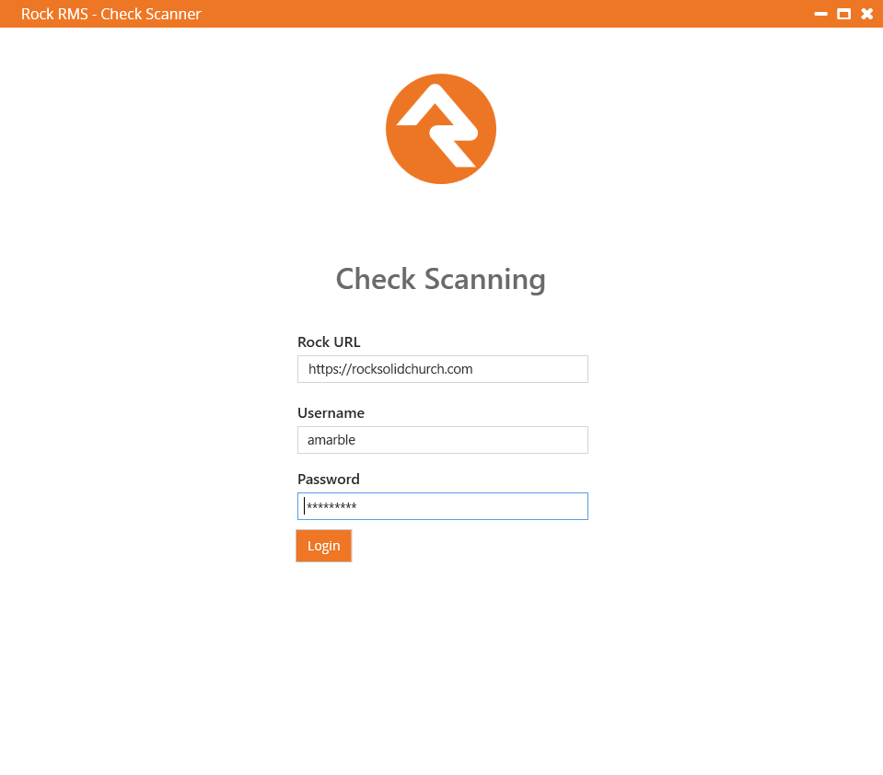Click the Rock RMS - Check Scanner title

click(x=110, y=14)
